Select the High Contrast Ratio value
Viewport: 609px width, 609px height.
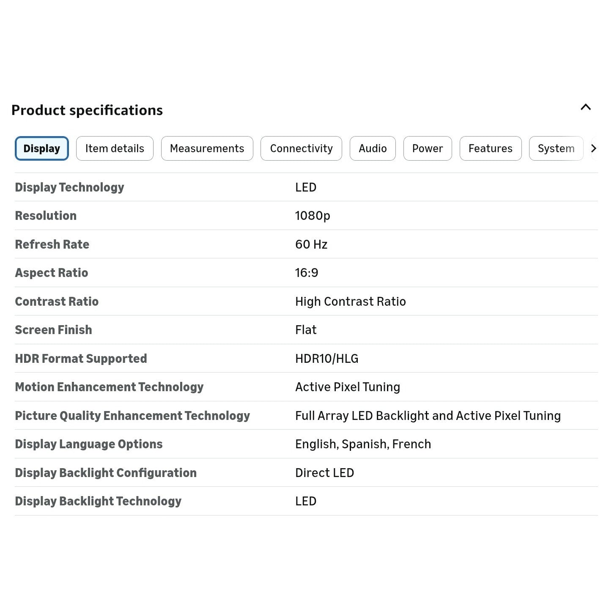coord(351,302)
